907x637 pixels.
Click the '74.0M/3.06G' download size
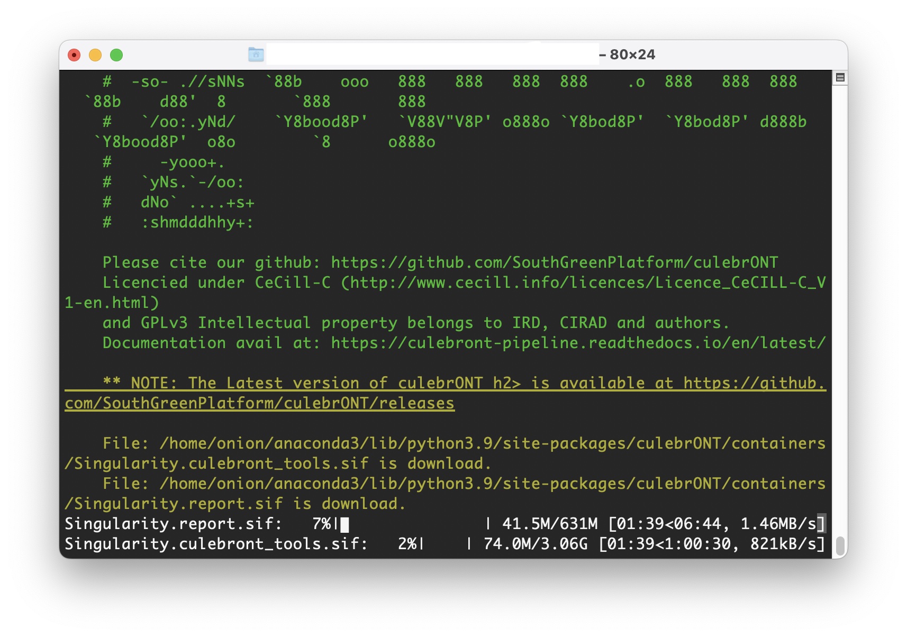coord(536,544)
